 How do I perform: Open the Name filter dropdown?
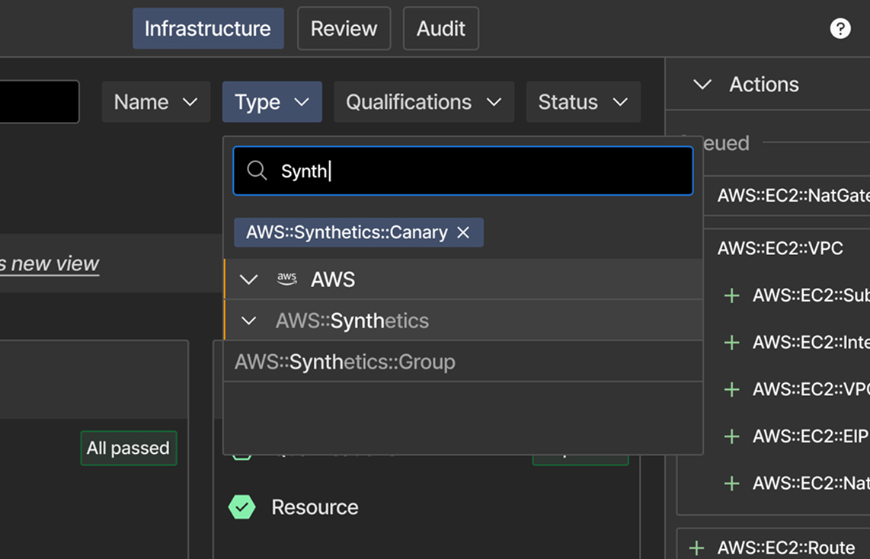[156, 102]
